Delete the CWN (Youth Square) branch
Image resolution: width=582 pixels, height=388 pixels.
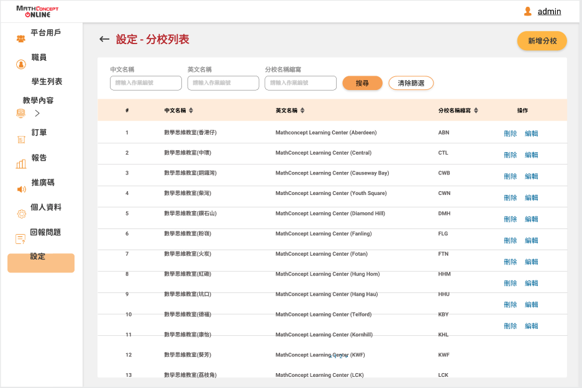click(511, 197)
